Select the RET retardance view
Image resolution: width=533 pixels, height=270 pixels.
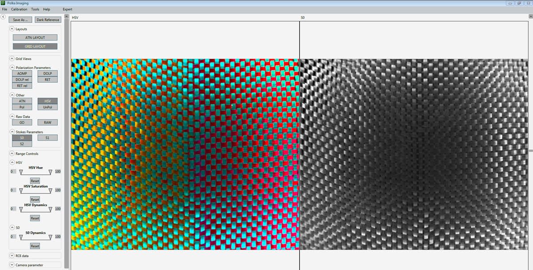coord(48,80)
